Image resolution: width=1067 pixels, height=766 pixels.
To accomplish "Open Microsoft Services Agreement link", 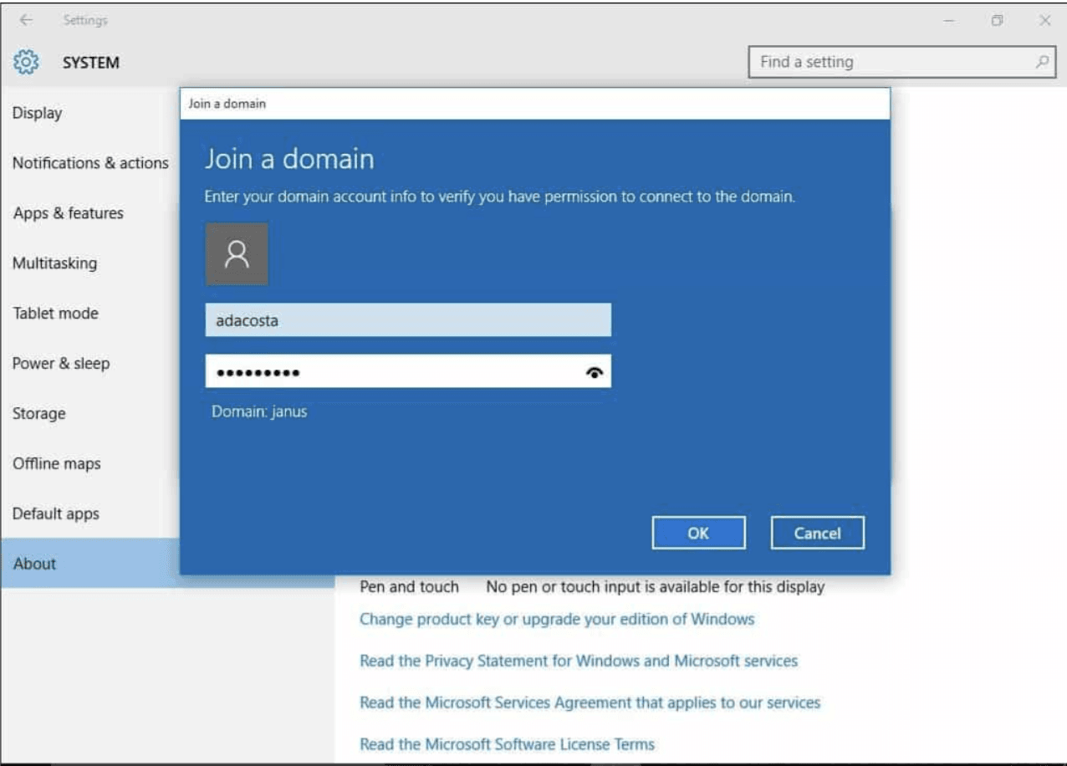I will click(x=590, y=702).
